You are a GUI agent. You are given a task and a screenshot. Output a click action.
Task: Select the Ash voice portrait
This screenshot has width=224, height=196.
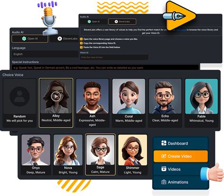click(92, 96)
